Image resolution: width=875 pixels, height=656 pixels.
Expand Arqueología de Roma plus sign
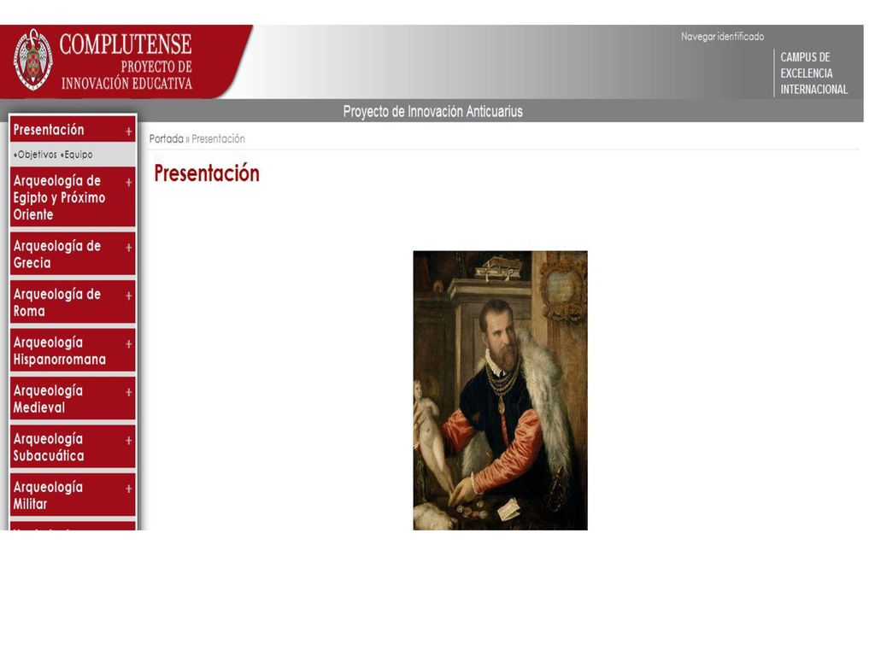coord(129,296)
